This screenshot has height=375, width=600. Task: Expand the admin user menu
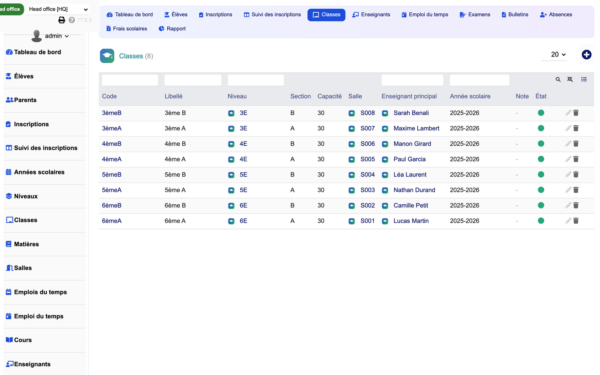coord(57,36)
